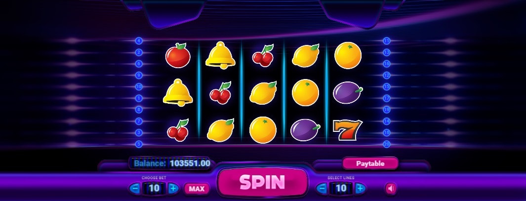Click the Choose Bet value field
Image resolution: width=526 pixels, height=201 pixels.
click(x=154, y=188)
